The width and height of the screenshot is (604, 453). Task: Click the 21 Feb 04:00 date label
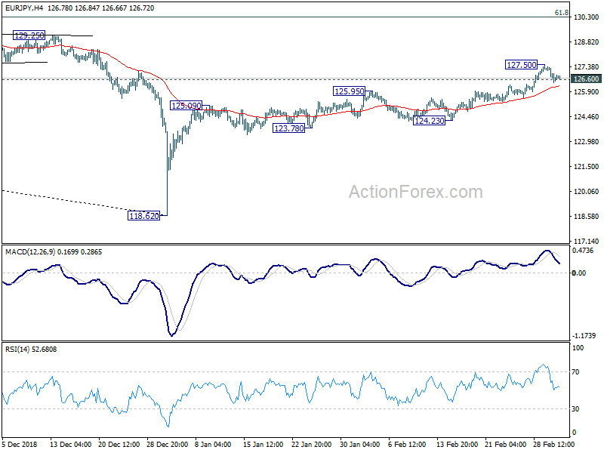[x=505, y=444]
